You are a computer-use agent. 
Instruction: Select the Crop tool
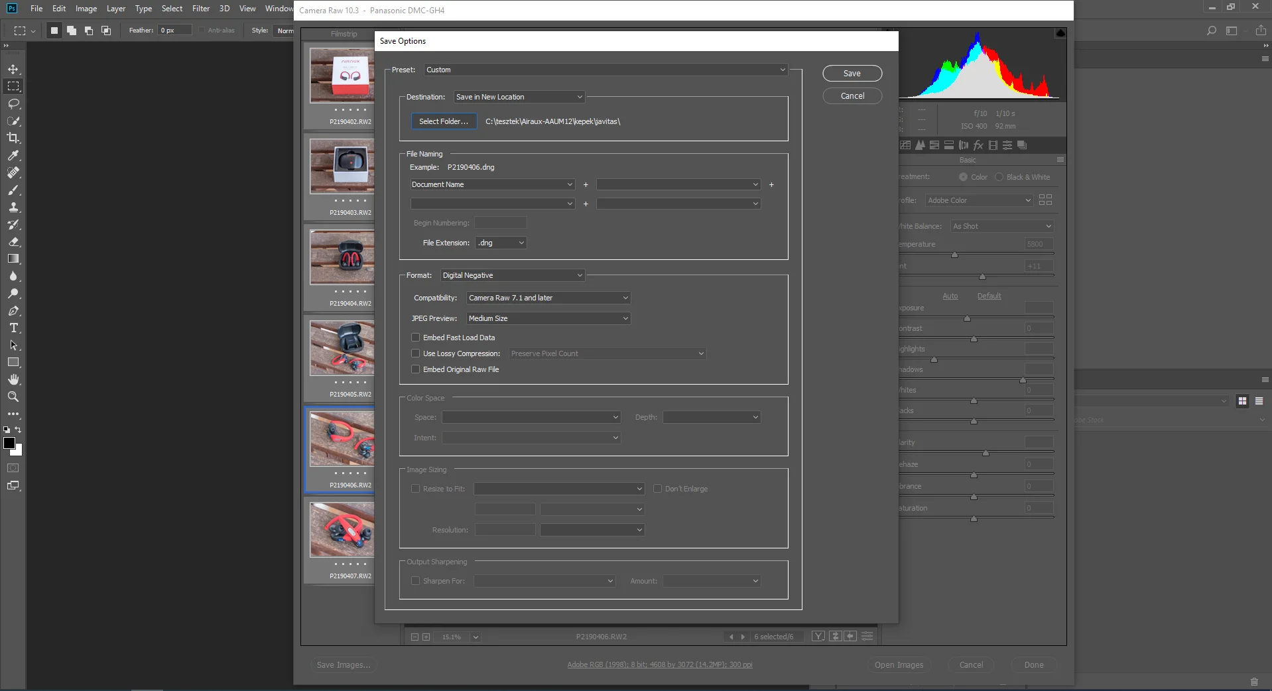13,138
